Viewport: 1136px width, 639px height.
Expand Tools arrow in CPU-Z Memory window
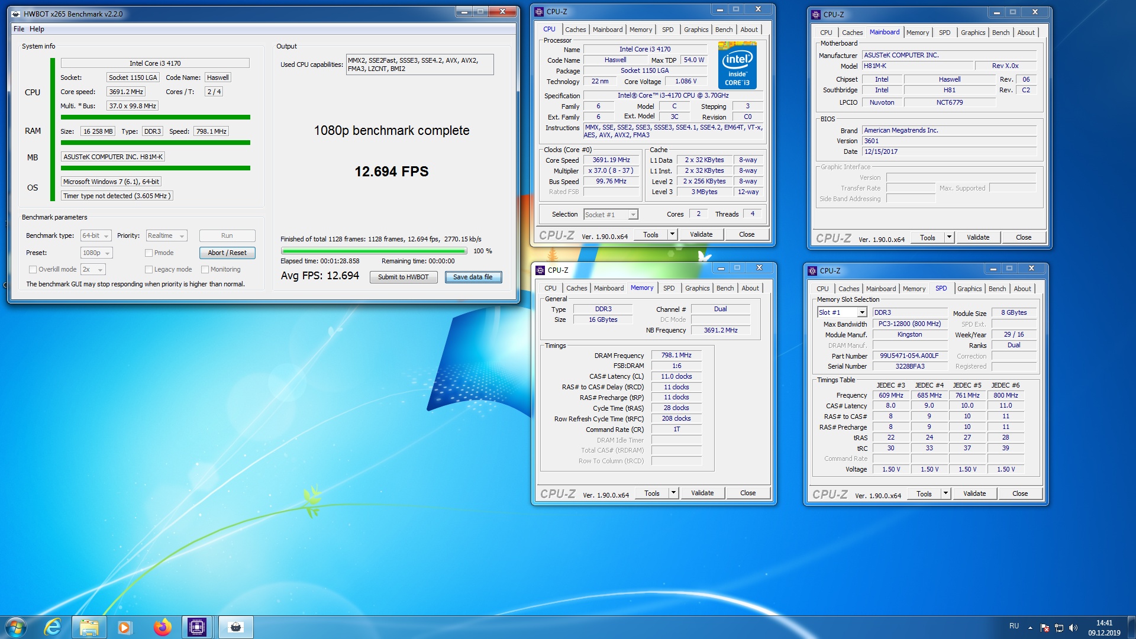[x=673, y=493]
